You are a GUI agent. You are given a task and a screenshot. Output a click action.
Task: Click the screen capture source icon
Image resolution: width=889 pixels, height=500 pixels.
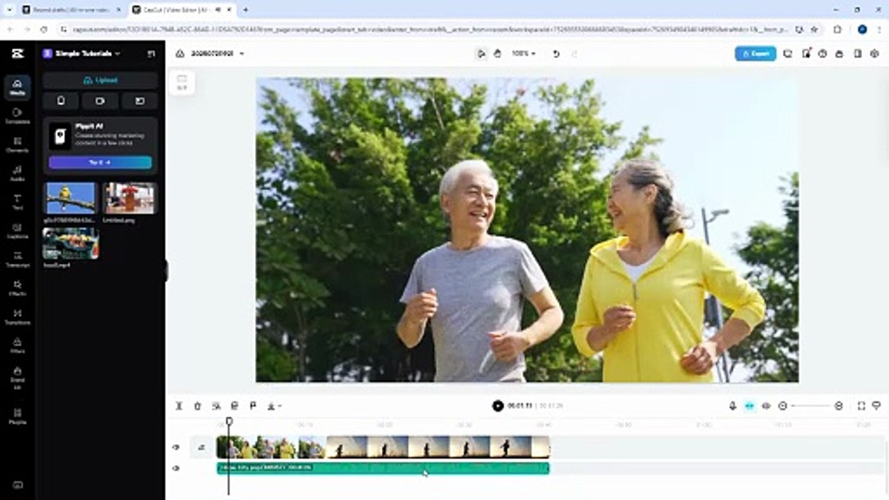pyautogui.click(x=140, y=101)
